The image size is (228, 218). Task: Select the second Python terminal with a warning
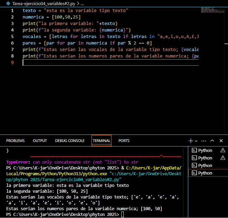click(x=208, y=158)
